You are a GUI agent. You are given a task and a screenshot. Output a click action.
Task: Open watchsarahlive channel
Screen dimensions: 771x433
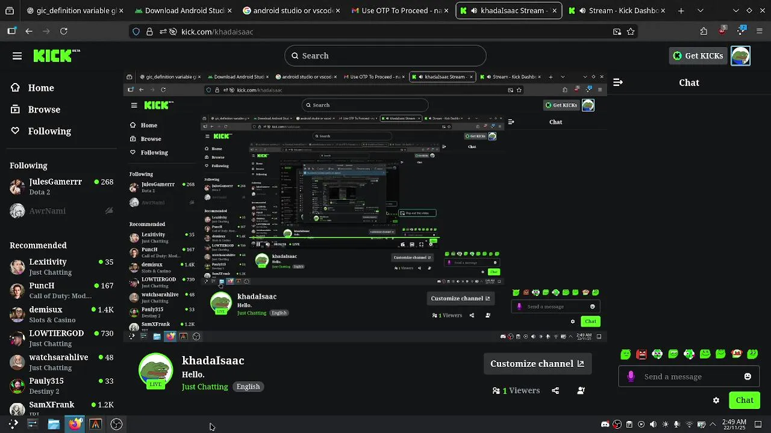click(61, 362)
